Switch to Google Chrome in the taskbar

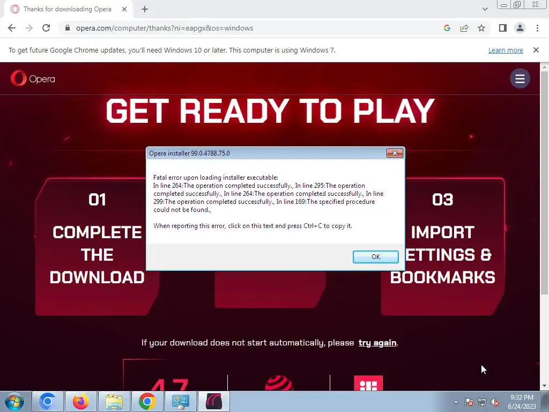(x=147, y=401)
